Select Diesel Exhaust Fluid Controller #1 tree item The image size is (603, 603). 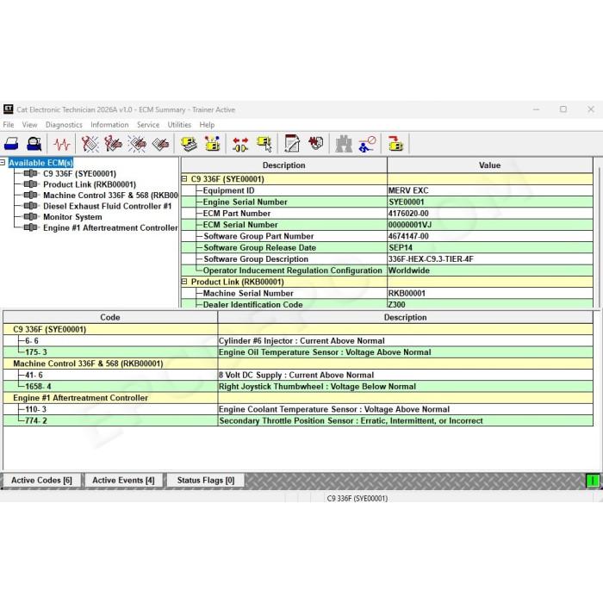tap(108, 206)
